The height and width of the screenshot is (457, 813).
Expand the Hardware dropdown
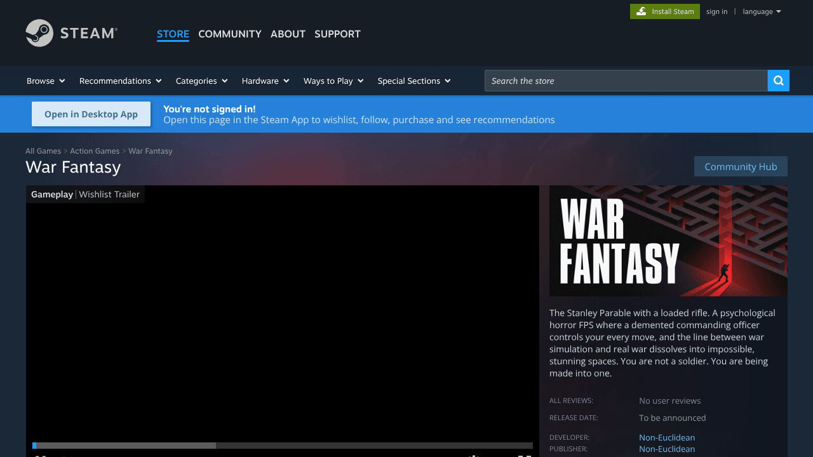click(x=265, y=81)
